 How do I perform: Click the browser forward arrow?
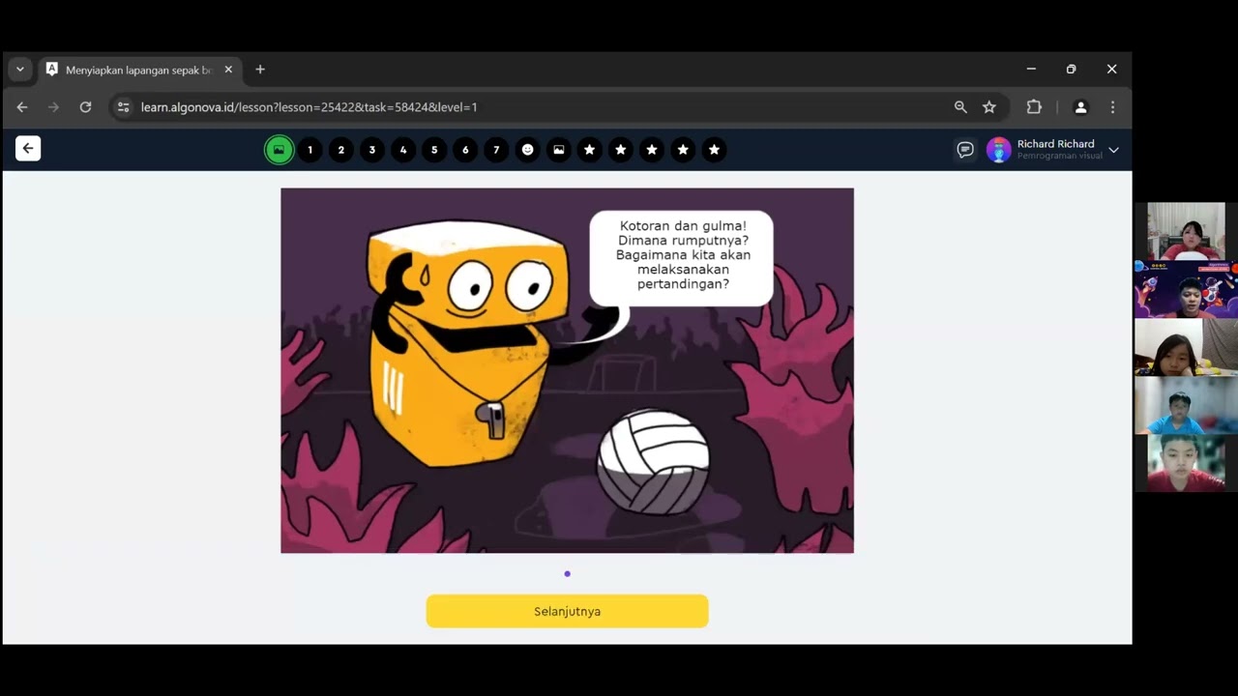53,107
